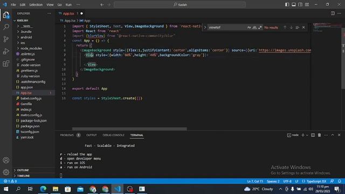The height and width of the screenshot is (194, 345).
Task: Expand the __tests__ folder
Action: [33, 26]
